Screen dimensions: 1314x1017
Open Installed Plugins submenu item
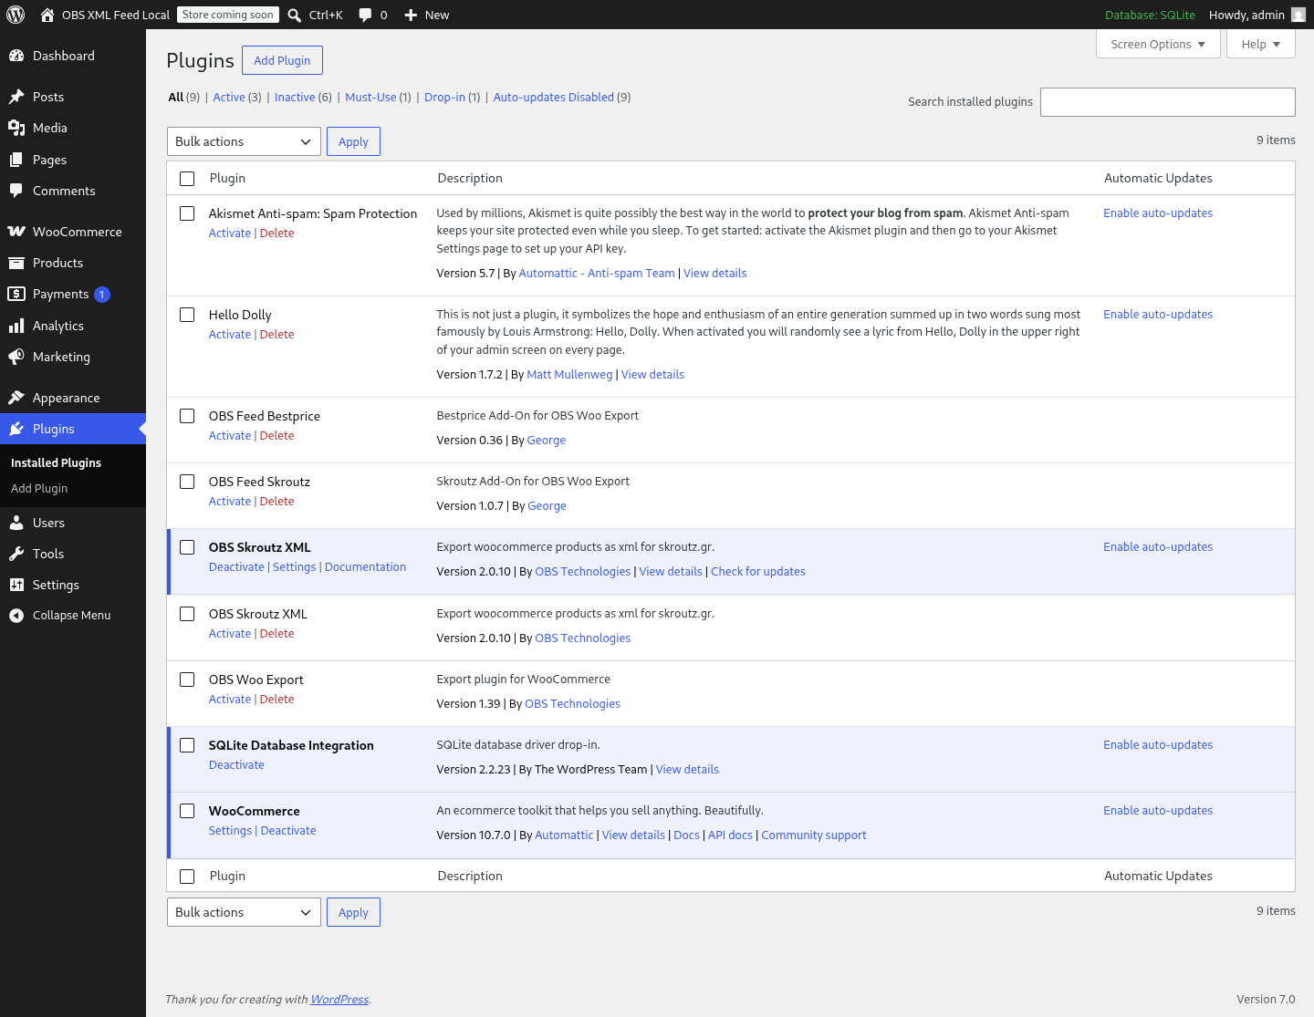56,463
